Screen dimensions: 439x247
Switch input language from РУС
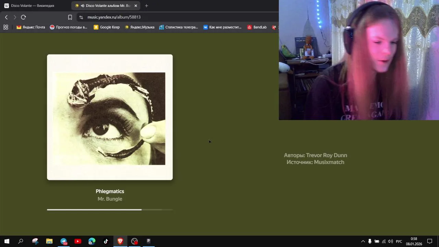(399, 241)
